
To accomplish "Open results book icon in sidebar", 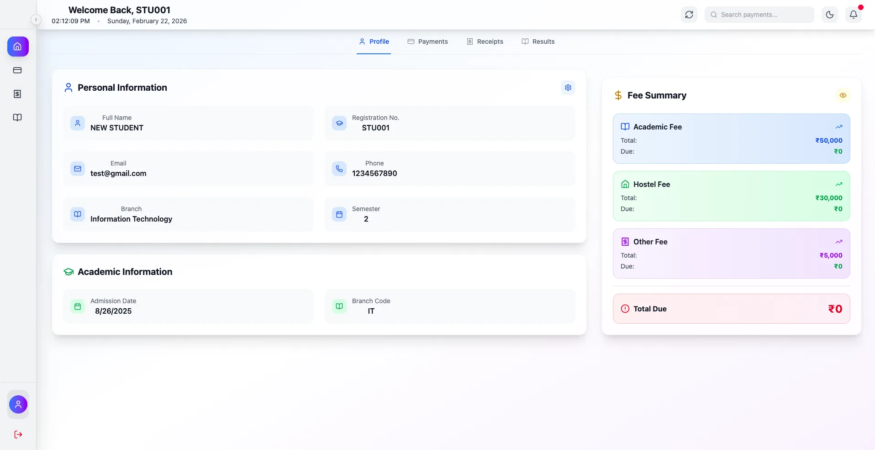I will tap(18, 118).
